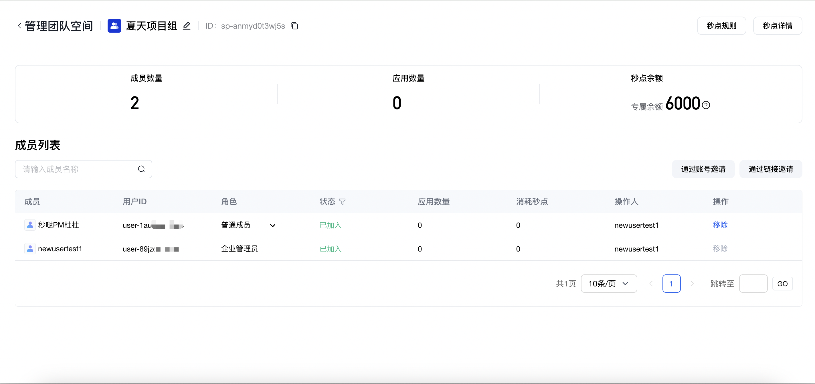
Task: Focus the 跳转至 page number input
Action: click(753, 283)
